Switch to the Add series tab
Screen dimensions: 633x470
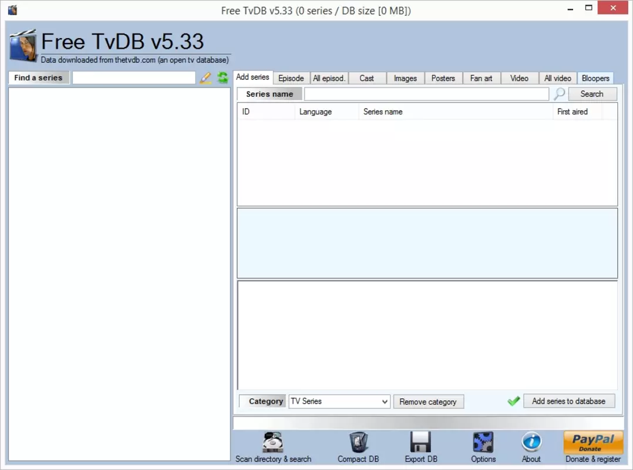point(252,77)
